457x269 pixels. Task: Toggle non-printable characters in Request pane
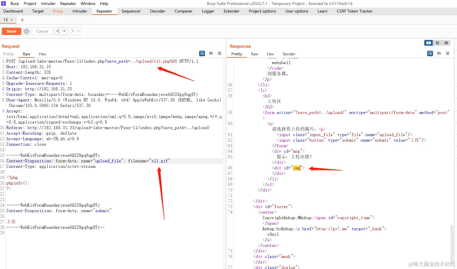pyautogui.click(x=211, y=54)
